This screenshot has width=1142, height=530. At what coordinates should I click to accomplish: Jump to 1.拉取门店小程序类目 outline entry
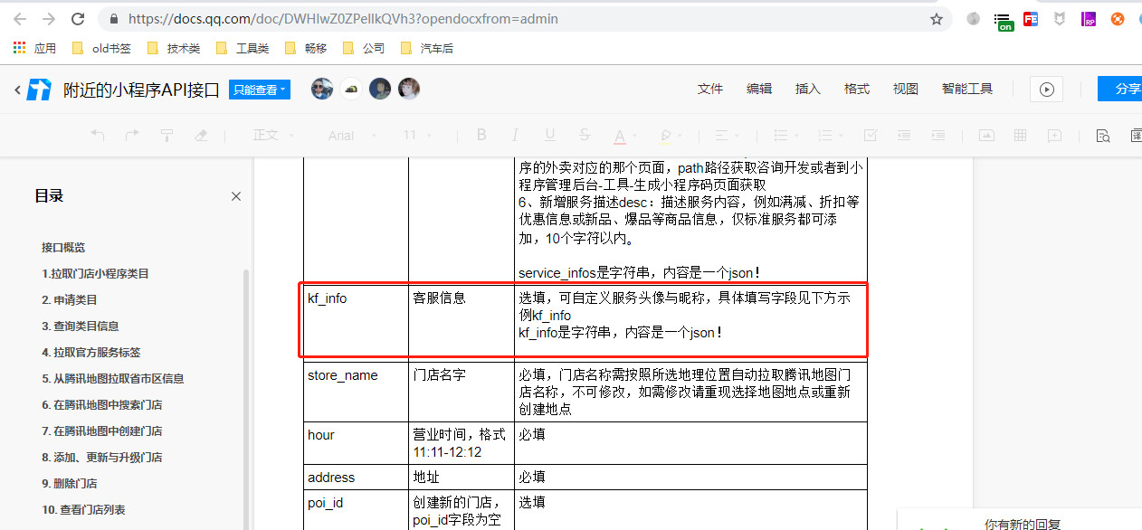tap(95, 274)
